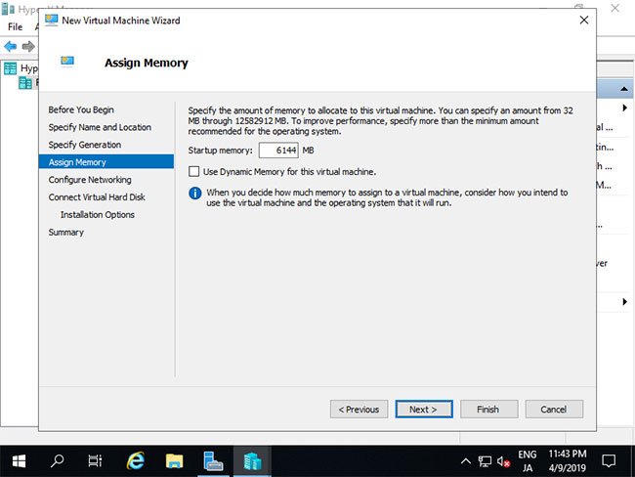Click the muted speaker volume tray icon
635x477 pixels.
tap(503, 461)
